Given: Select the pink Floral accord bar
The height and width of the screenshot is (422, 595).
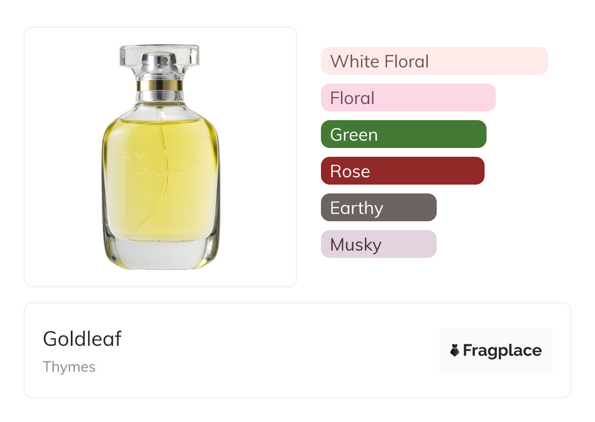Looking at the screenshot, I should click(408, 98).
